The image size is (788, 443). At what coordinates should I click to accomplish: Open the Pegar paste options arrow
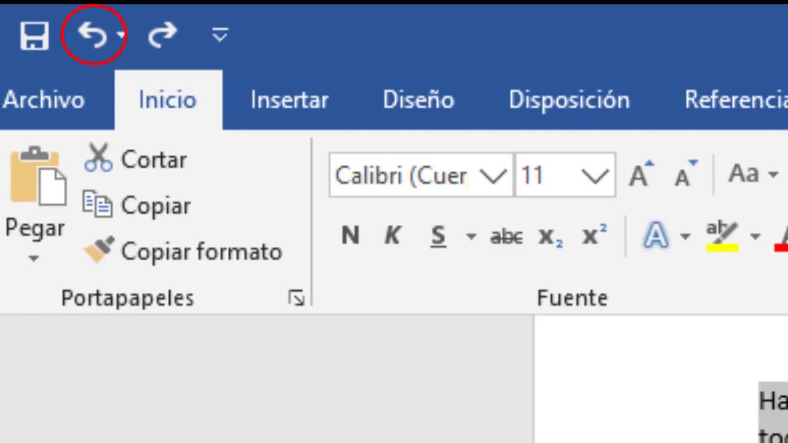[x=34, y=258]
